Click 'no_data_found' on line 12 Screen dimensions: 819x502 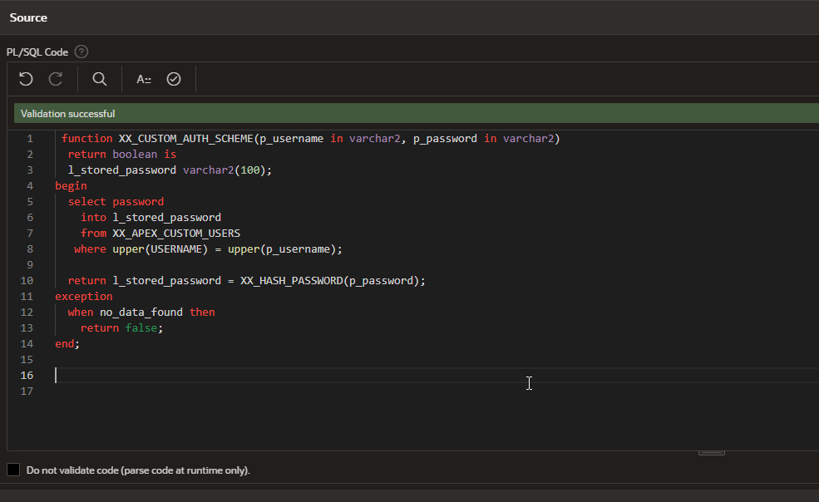(x=141, y=312)
